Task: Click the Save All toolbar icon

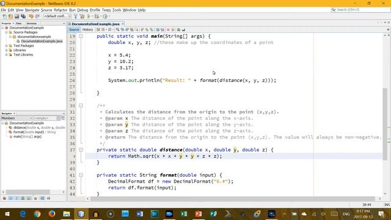Action: pyautogui.click(x=23, y=16)
